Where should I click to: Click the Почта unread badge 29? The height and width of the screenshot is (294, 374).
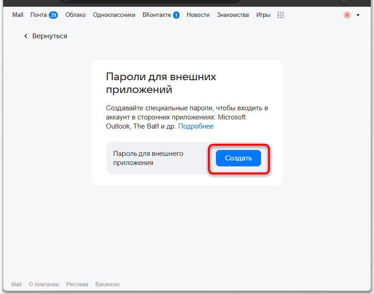click(53, 15)
